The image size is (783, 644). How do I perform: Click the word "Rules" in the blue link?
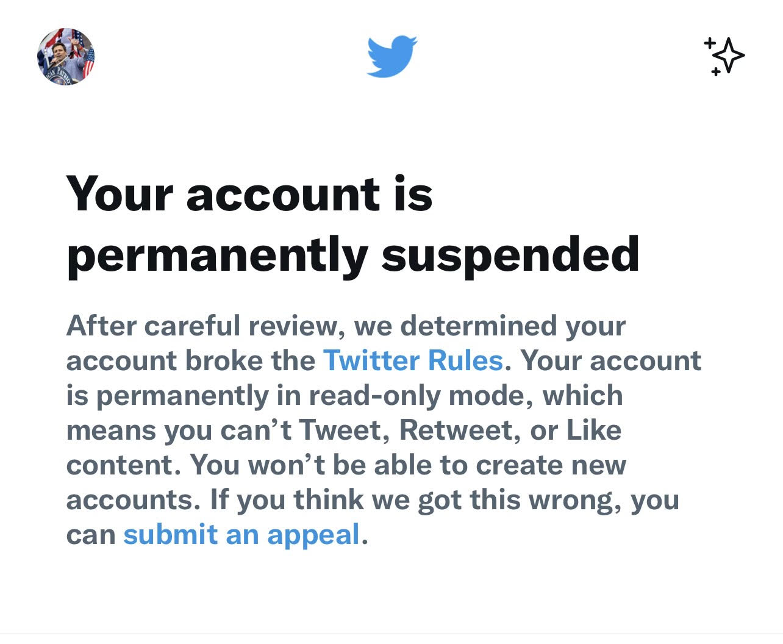[x=465, y=360]
